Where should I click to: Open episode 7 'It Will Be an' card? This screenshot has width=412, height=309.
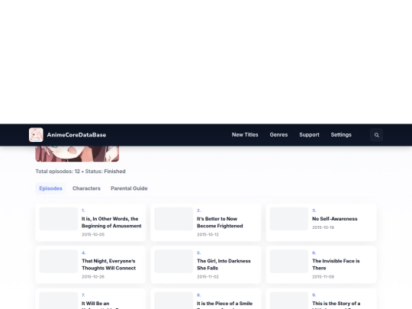click(x=90, y=299)
